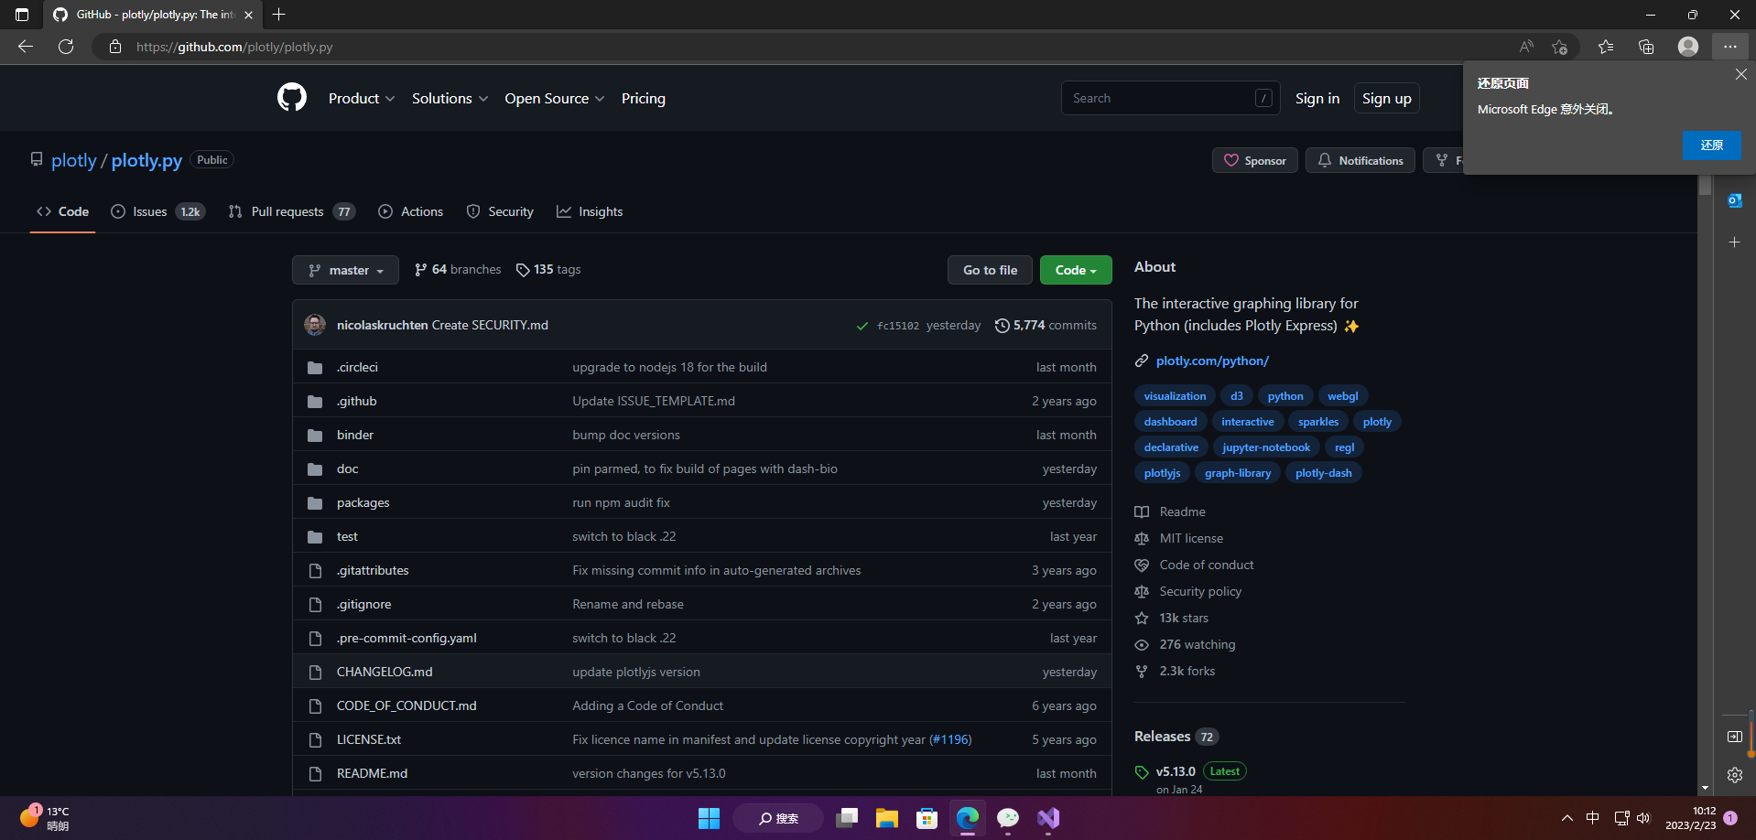Screen dimensions: 1756x840
Task: Open Windows Start menu
Action: (710, 818)
